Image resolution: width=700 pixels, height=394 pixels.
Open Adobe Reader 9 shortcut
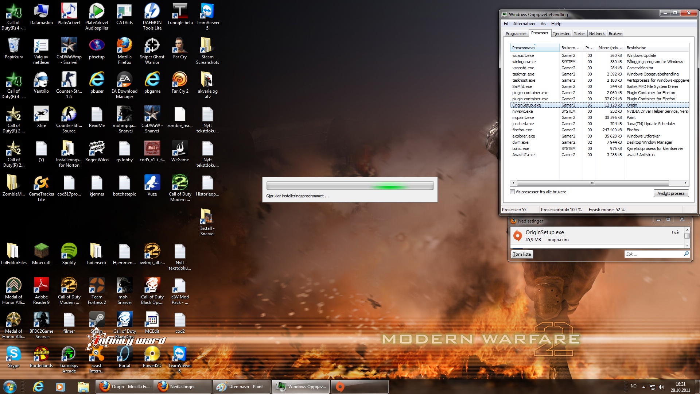(x=41, y=291)
